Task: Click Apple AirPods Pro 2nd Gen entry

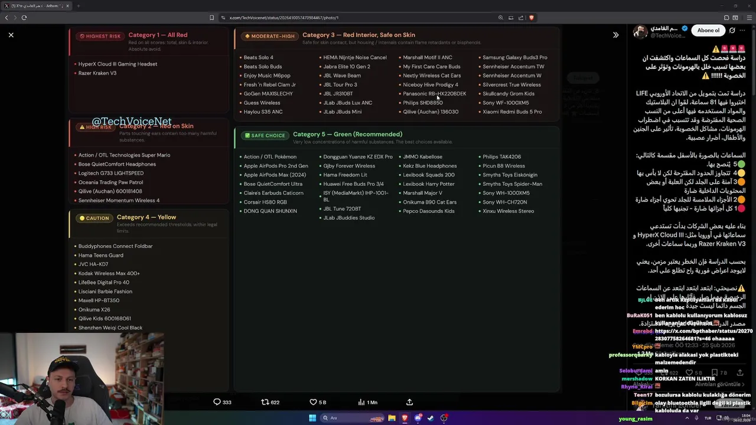Action: click(276, 166)
